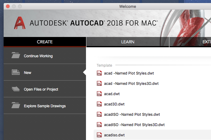Close the Welcome window with red button
Image resolution: width=211 pixels, height=140 pixels.
pos(8,6)
